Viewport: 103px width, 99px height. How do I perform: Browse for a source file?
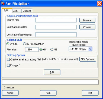pyautogui.click(x=87, y=20)
